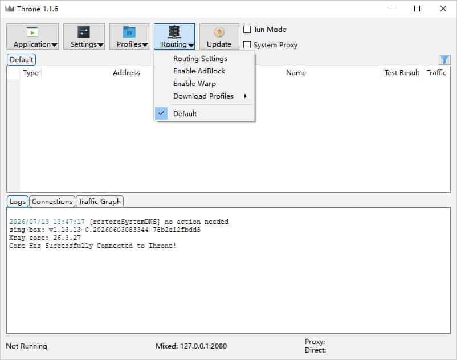The height and width of the screenshot is (360, 457).
Task: Switch to the Traffic Graph tab
Action: (x=100, y=202)
